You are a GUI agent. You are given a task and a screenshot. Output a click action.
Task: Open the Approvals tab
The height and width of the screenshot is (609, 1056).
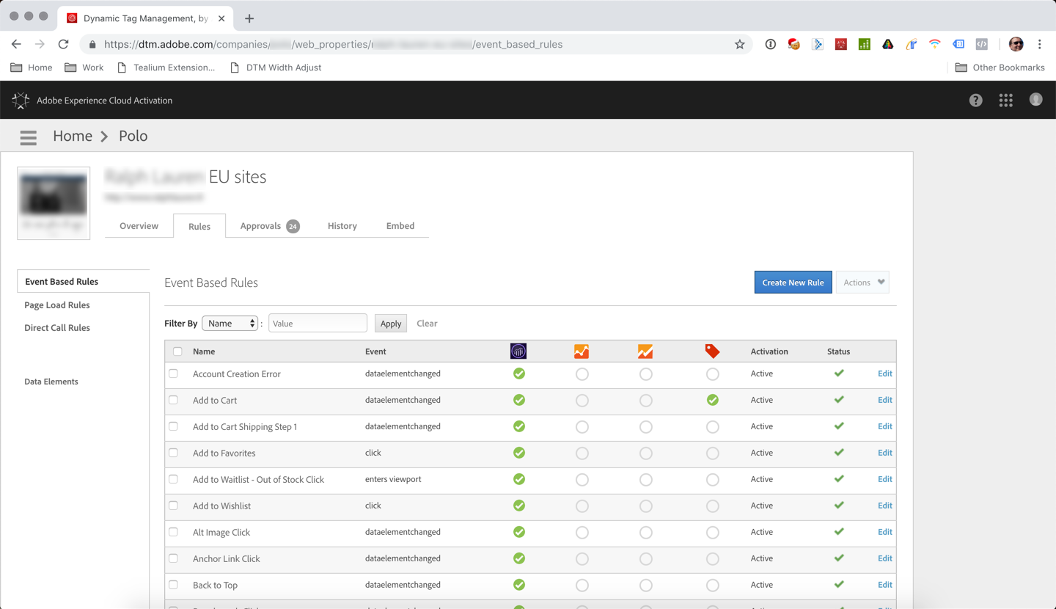[269, 226]
